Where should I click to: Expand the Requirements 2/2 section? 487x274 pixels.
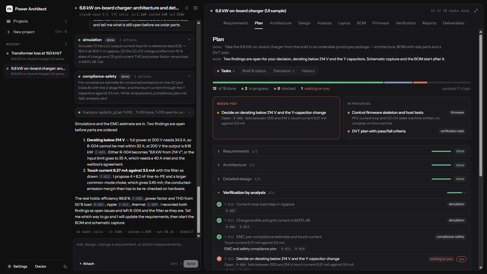click(x=342, y=151)
